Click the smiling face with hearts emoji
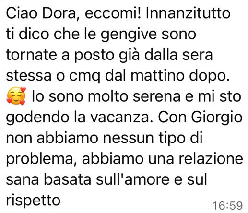 tap(16, 96)
